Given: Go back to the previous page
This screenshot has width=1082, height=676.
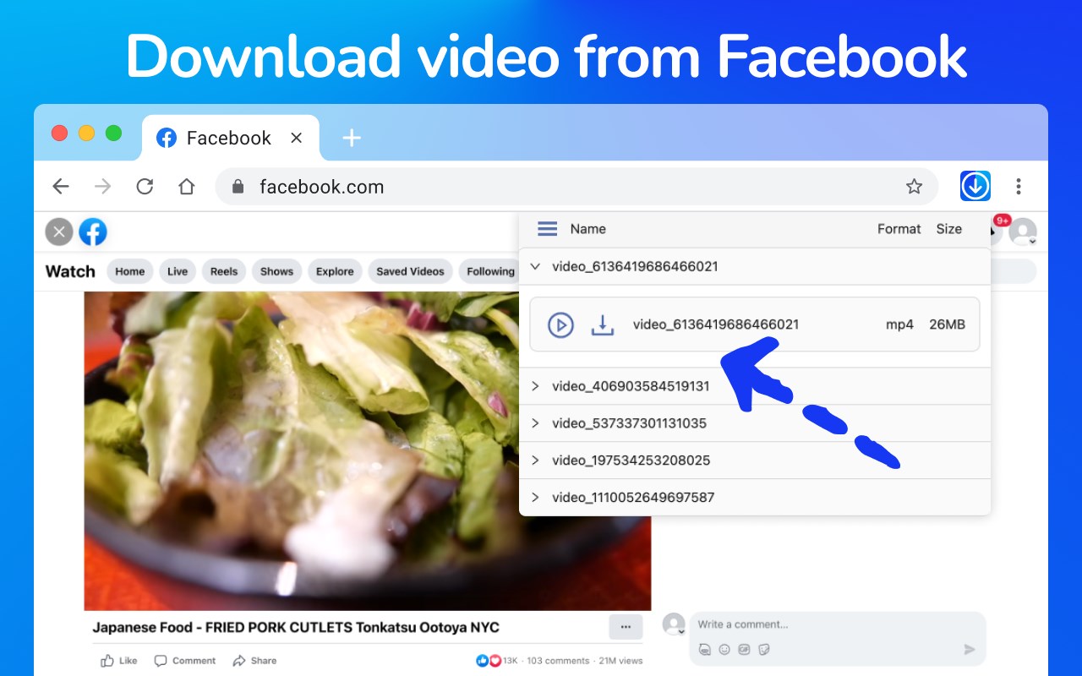Looking at the screenshot, I should point(61,187).
